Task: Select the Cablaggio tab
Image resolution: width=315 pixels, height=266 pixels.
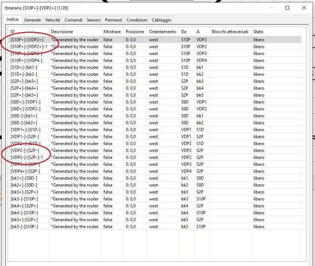Action: coord(162,20)
